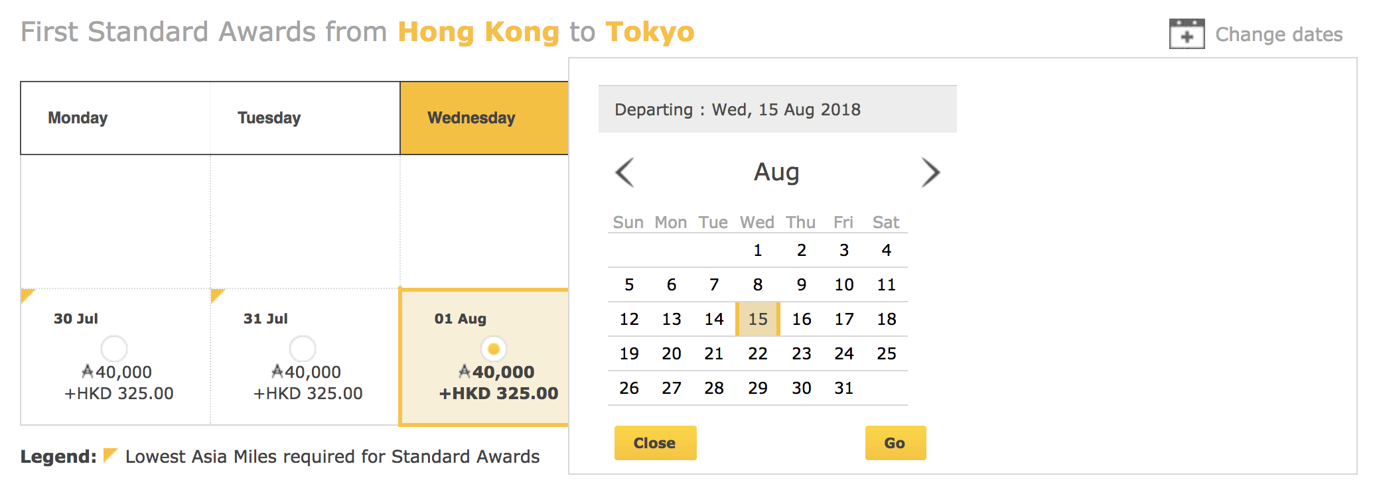Image resolution: width=1375 pixels, height=488 pixels.
Task: Choose August 22 in the calendar
Action: pyautogui.click(x=758, y=353)
